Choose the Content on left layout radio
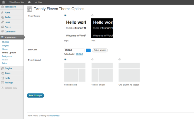The height and width of the screenshot is (119, 194). [65, 59]
